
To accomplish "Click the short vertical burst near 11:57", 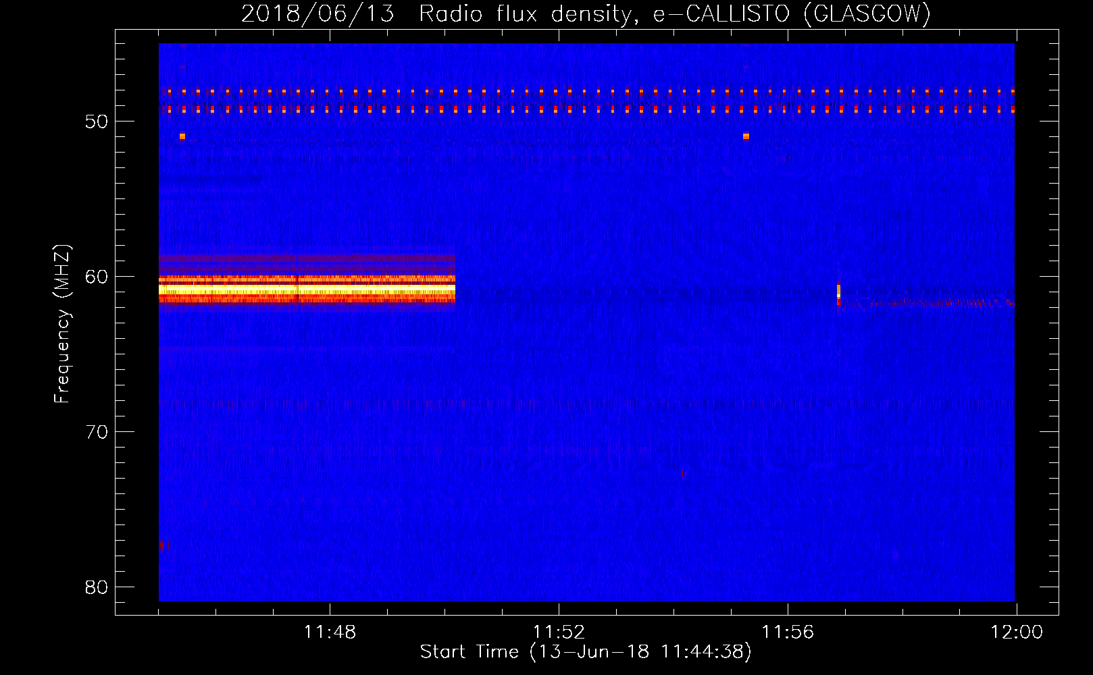I will point(838,294).
